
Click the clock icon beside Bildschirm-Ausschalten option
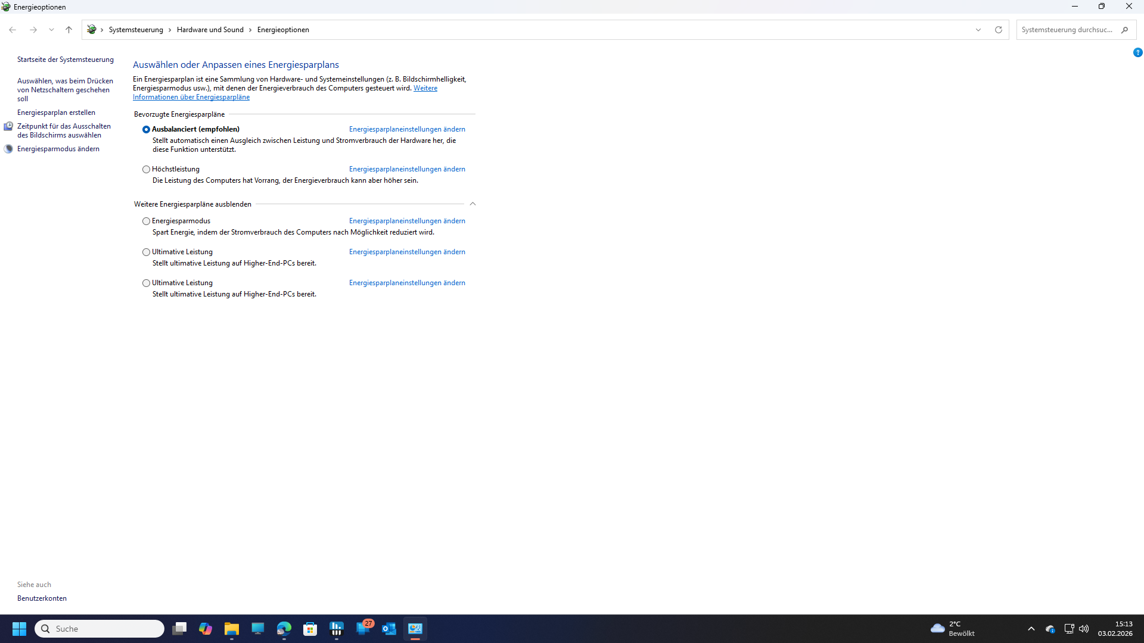[x=8, y=126]
